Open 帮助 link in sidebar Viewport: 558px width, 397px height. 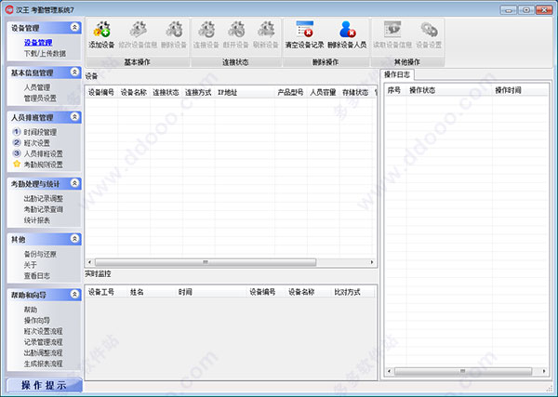point(31,310)
